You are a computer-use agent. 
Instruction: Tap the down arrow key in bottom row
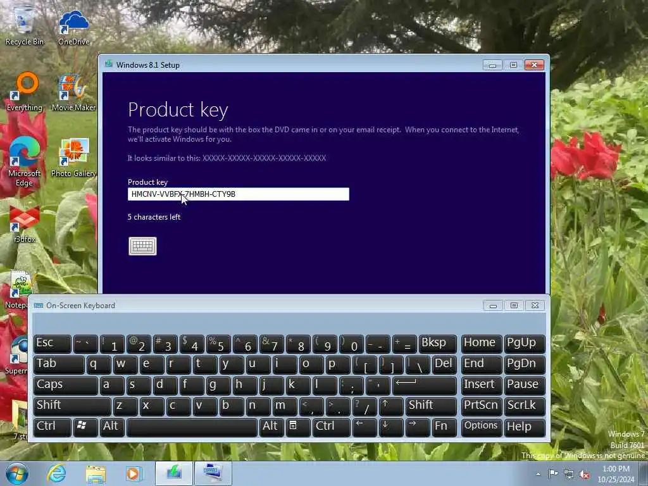[391, 427]
